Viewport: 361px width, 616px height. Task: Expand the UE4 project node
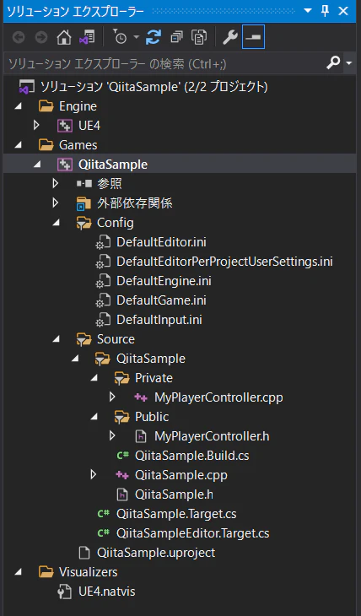pos(36,126)
